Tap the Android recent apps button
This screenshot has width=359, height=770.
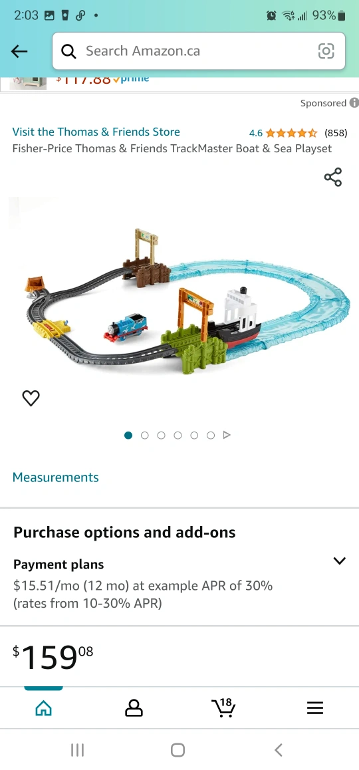point(77,750)
